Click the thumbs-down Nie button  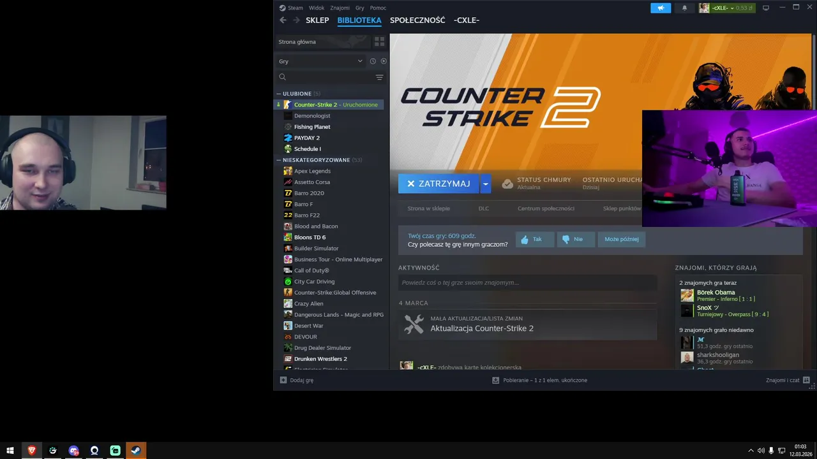(x=575, y=240)
